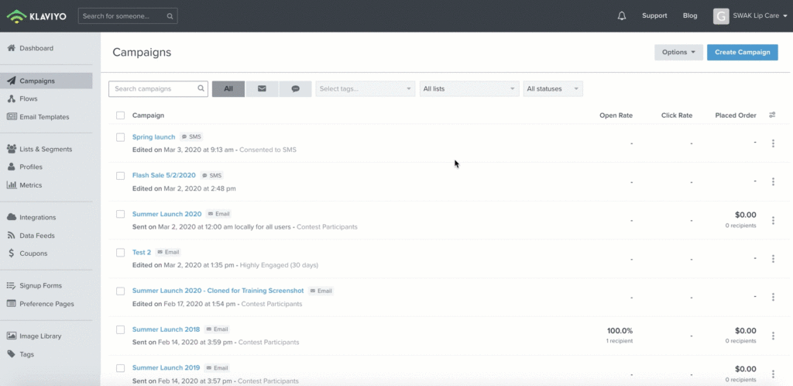Check the Spring launch campaign checkbox

(120, 137)
